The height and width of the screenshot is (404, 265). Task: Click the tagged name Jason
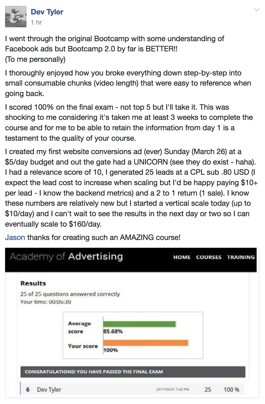[15, 237]
